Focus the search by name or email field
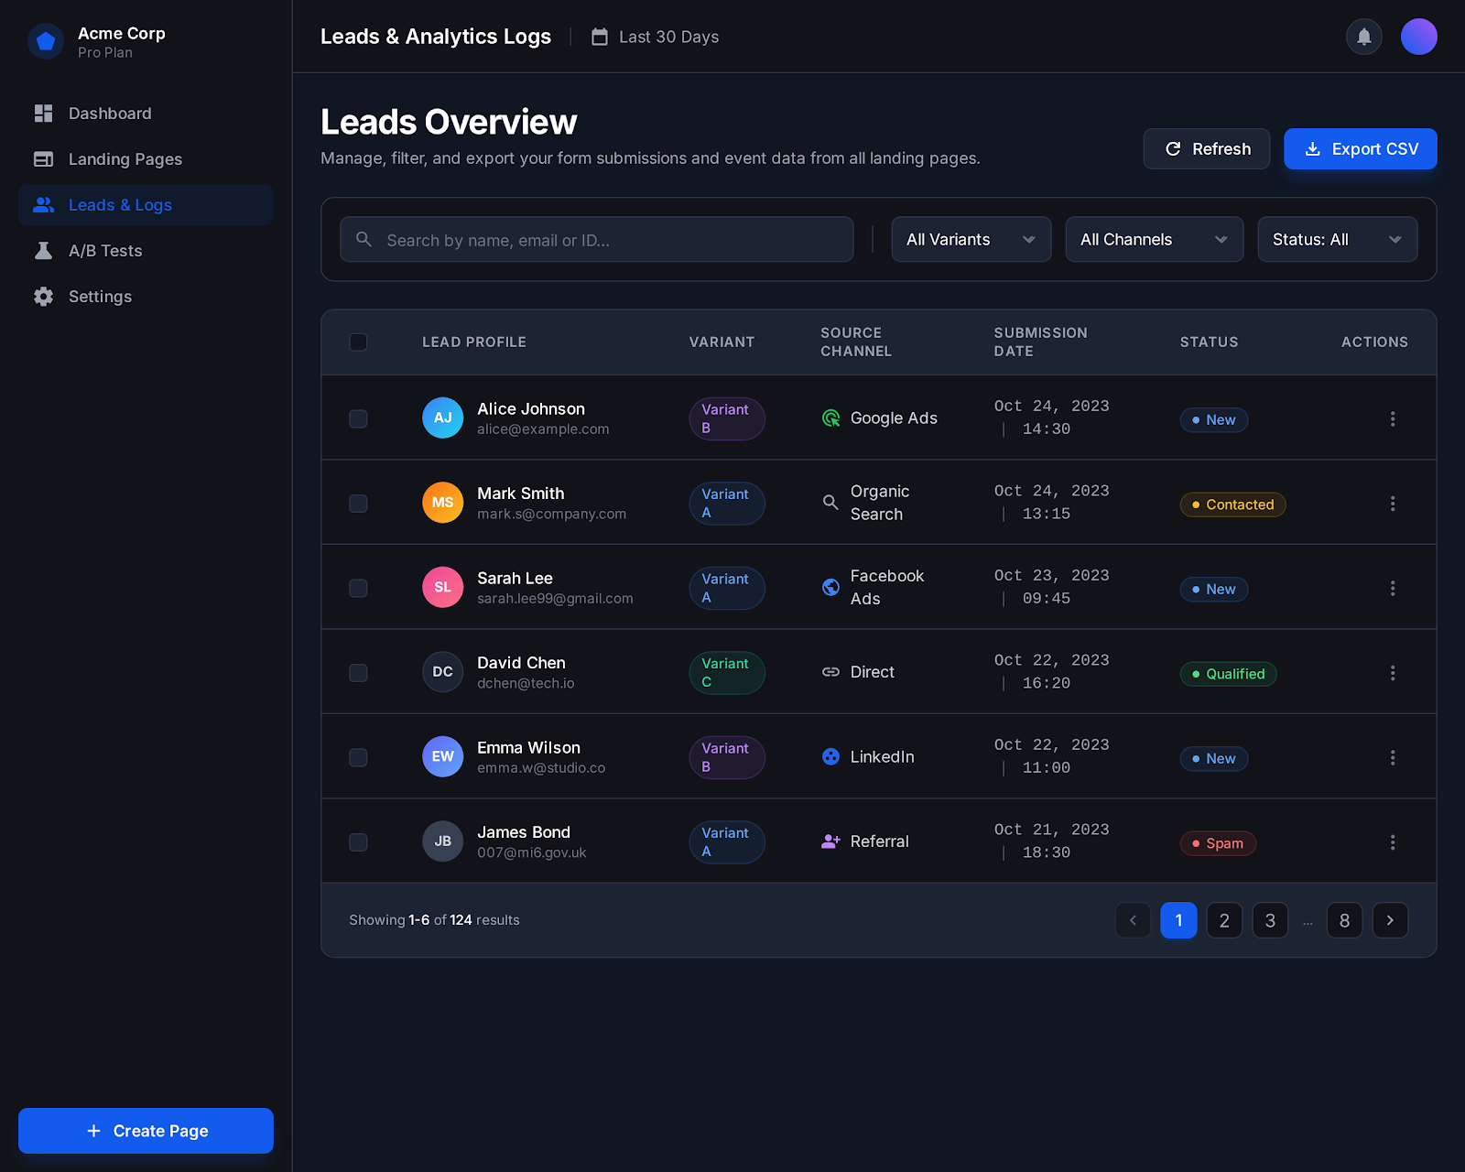 [604, 240]
